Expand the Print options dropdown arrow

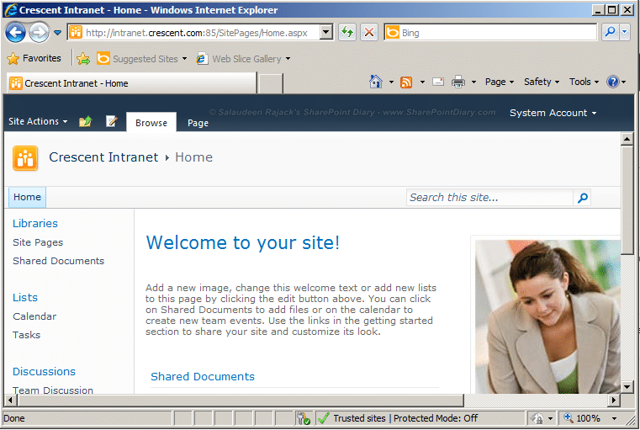[x=473, y=82]
